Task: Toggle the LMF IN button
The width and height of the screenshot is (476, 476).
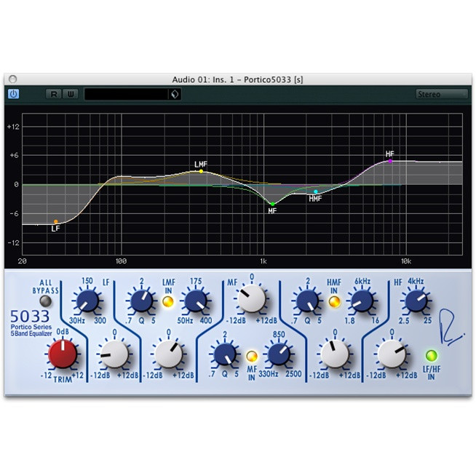Action: point(168,301)
